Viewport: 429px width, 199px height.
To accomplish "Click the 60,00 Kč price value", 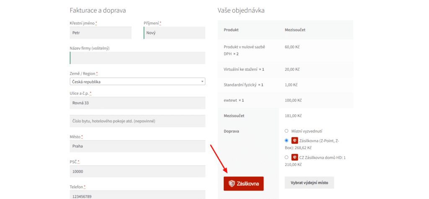I will point(292,47).
